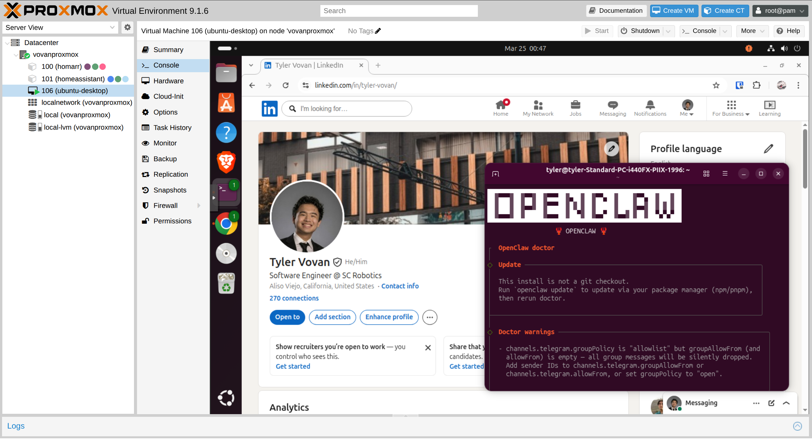Viewport: 812px width, 441px height.
Task: Click the Create VM button
Action: (x=674, y=11)
